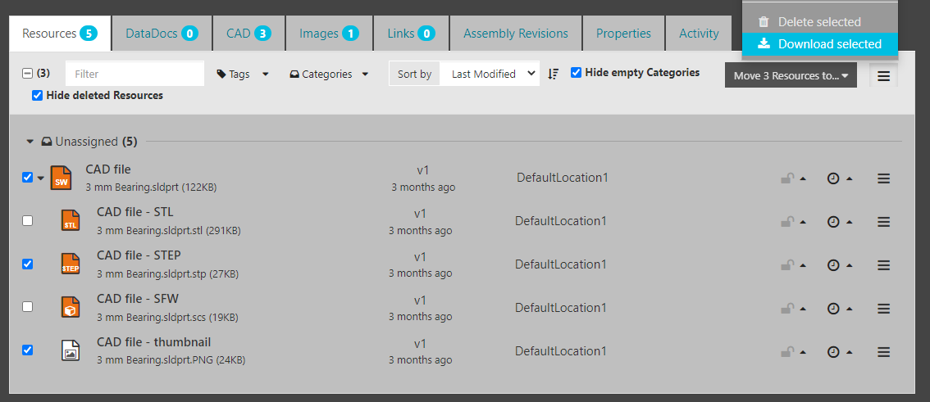Click the Filter text field
This screenshot has height=402, width=930.
click(134, 74)
